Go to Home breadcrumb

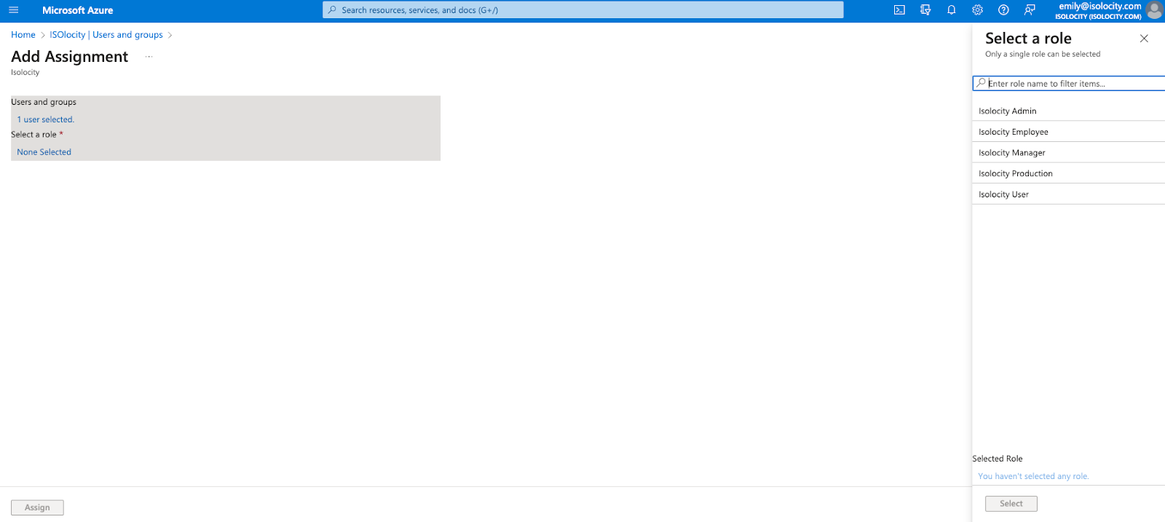click(x=23, y=35)
